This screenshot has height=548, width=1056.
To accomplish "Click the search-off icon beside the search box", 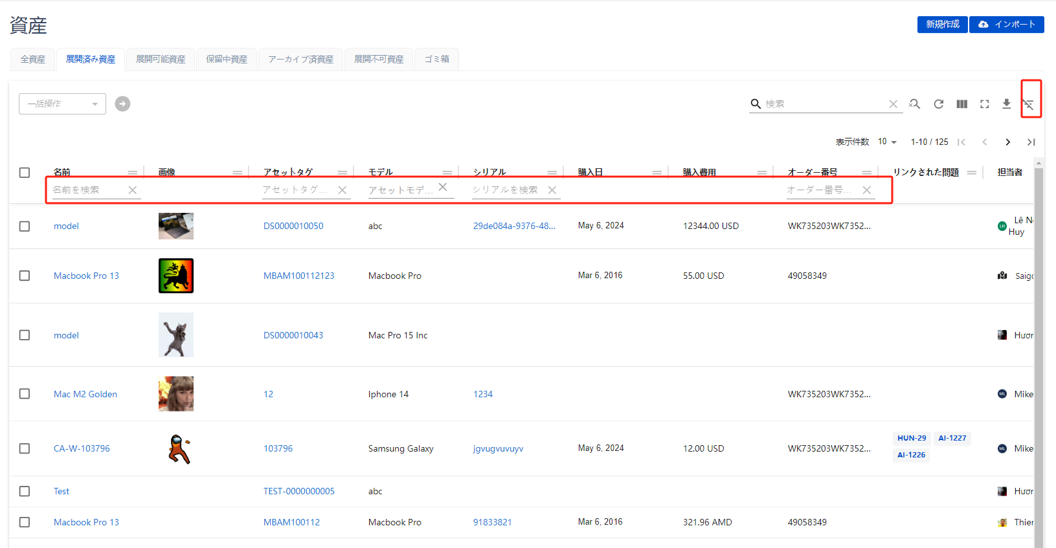I will [x=914, y=104].
